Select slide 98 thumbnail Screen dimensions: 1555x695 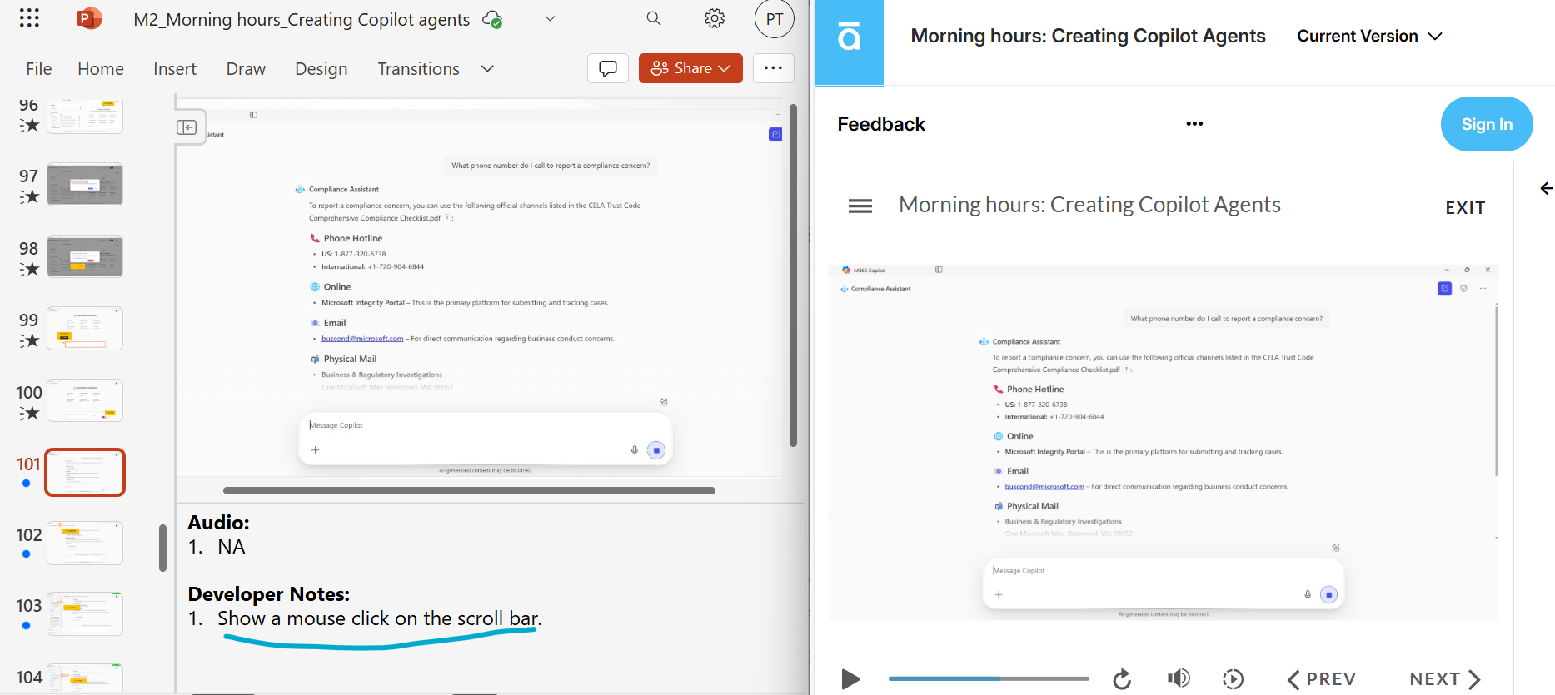click(x=85, y=256)
